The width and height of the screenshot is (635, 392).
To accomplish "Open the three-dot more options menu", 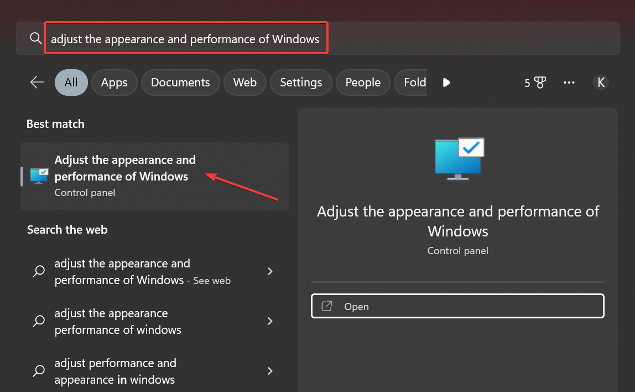I will (x=569, y=82).
